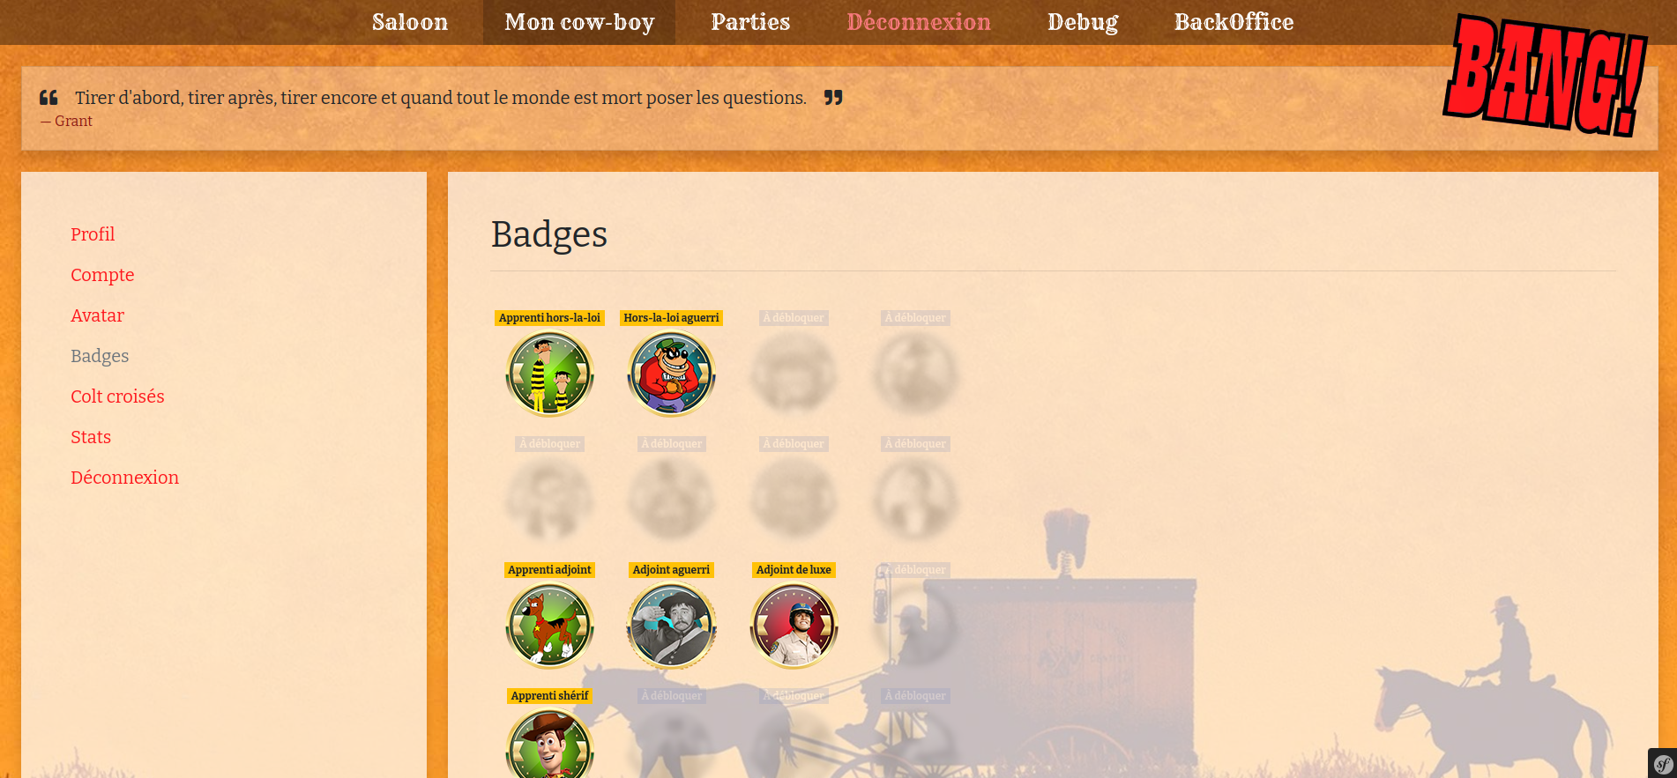Image resolution: width=1677 pixels, height=778 pixels.
Task: View the Colt croisés page
Action: [x=117, y=396]
